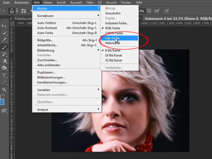Viewport: 212px width, 159px height.
Task: Open the flow percentage dropdown arrow
Action: tap(149, 11)
